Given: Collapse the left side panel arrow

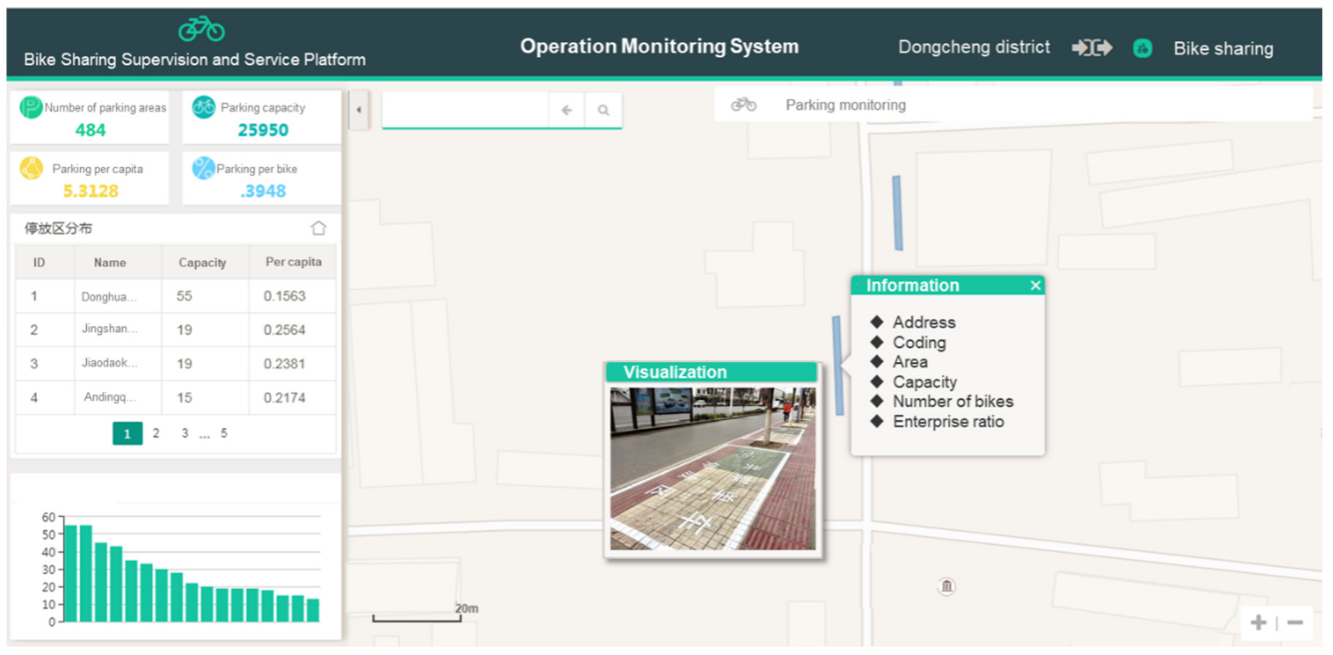Looking at the screenshot, I should click(x=358, y=110).
